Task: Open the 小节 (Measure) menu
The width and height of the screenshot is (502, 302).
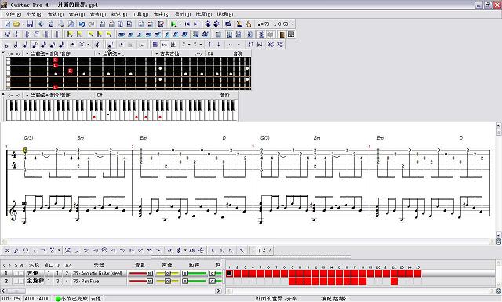Action: 34,14
